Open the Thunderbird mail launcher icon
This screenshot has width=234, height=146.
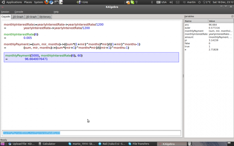click(x=51, y=2)
